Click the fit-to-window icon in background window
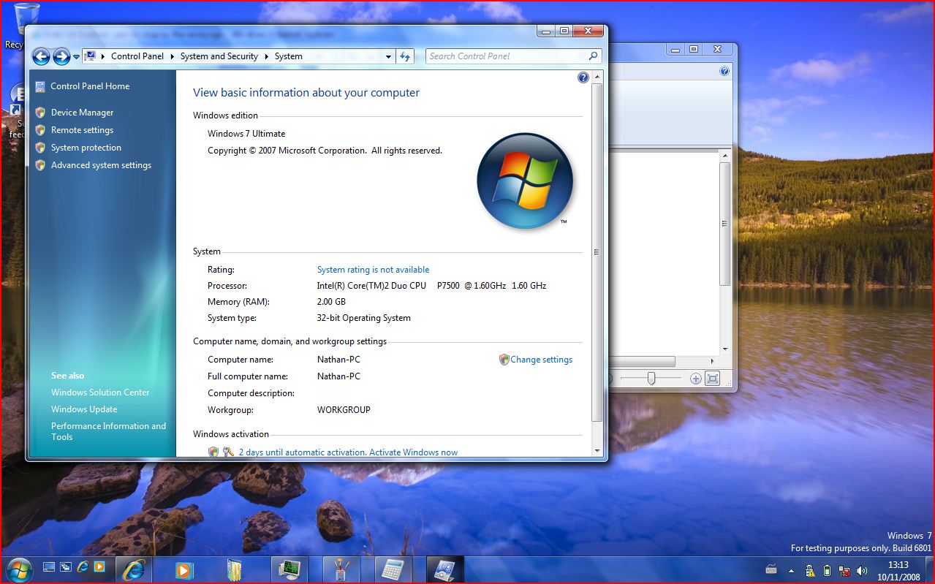Viewport: 935px width, 584px height. pos(712,379)
